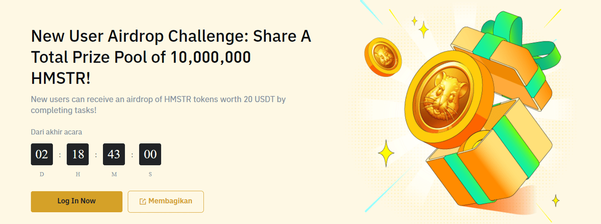601x224 pixels.
Task: Select the minutes countdown box showing 43
Action: point(114,154)
